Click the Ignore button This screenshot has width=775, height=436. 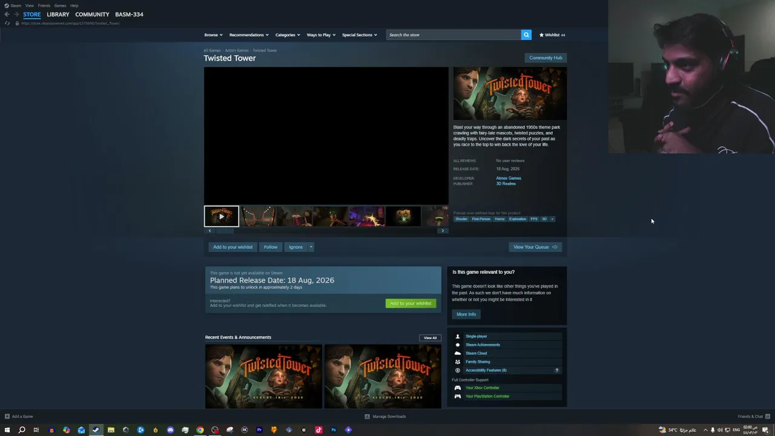pyautogui.click(x=295, y=247)
